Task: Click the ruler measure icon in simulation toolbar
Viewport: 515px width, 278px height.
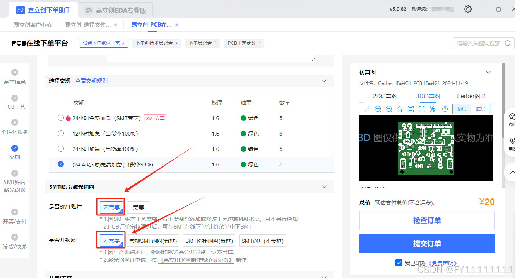Action: click(367, 109)
